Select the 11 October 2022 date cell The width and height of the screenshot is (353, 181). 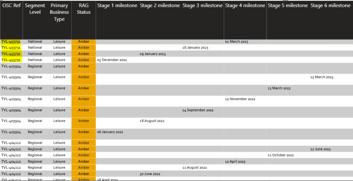pyautogui.click(x=281, y=155)
